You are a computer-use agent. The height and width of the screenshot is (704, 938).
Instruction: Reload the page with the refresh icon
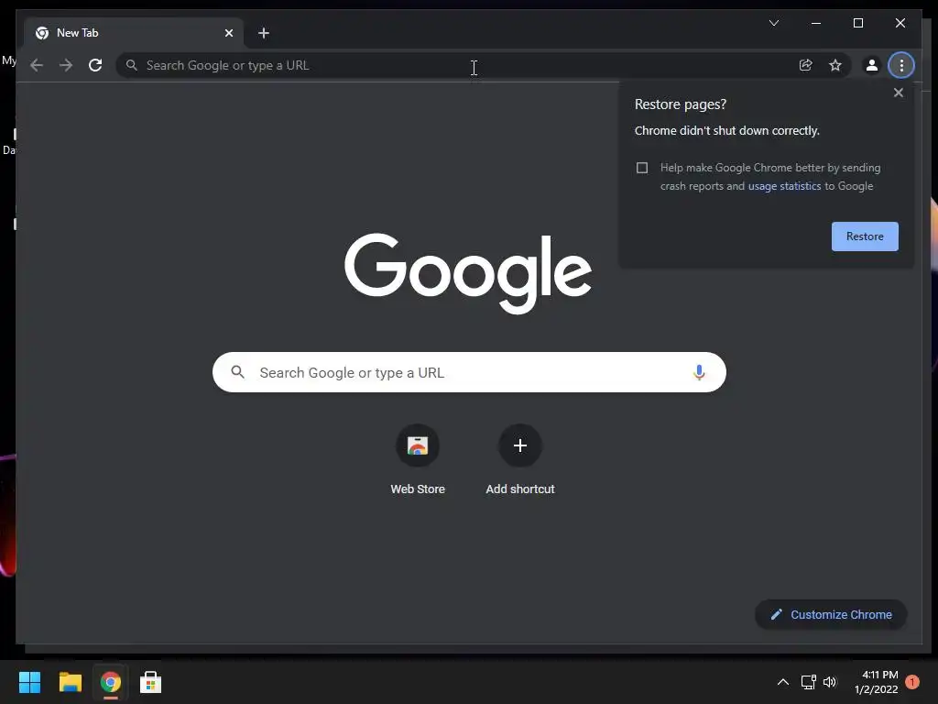click(x=95, y=65)
